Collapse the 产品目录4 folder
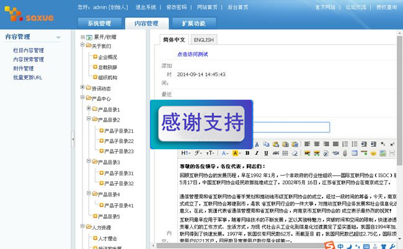The width and height of the screenshot is (403, 249). 89,193
